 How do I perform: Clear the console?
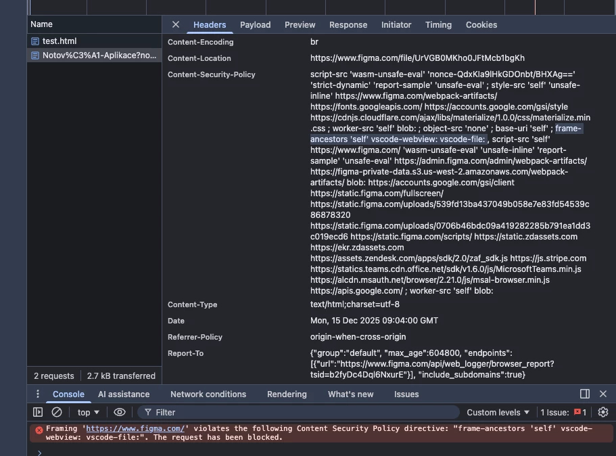[57, 412]
